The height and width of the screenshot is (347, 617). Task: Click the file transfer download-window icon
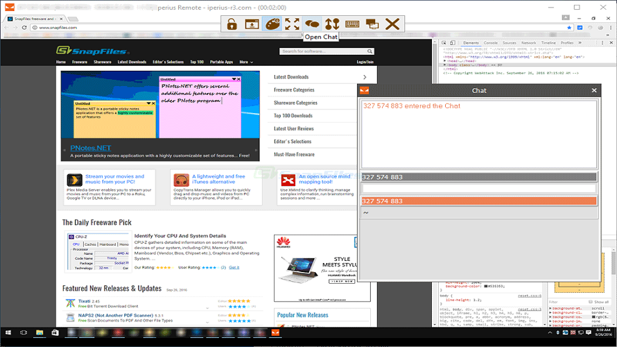(252, 24)
